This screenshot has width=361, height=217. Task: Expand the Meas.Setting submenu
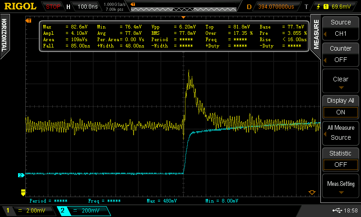pos(340,185)
